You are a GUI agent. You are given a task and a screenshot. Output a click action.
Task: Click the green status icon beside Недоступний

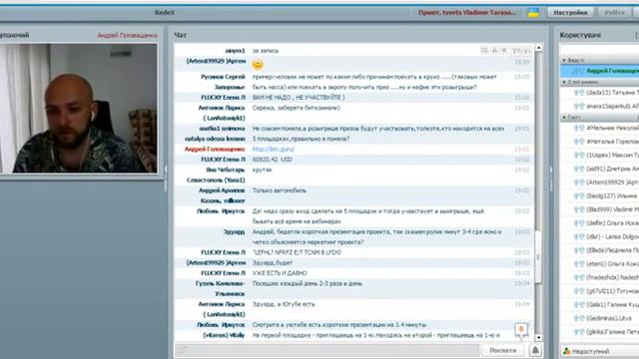[566, 351]
